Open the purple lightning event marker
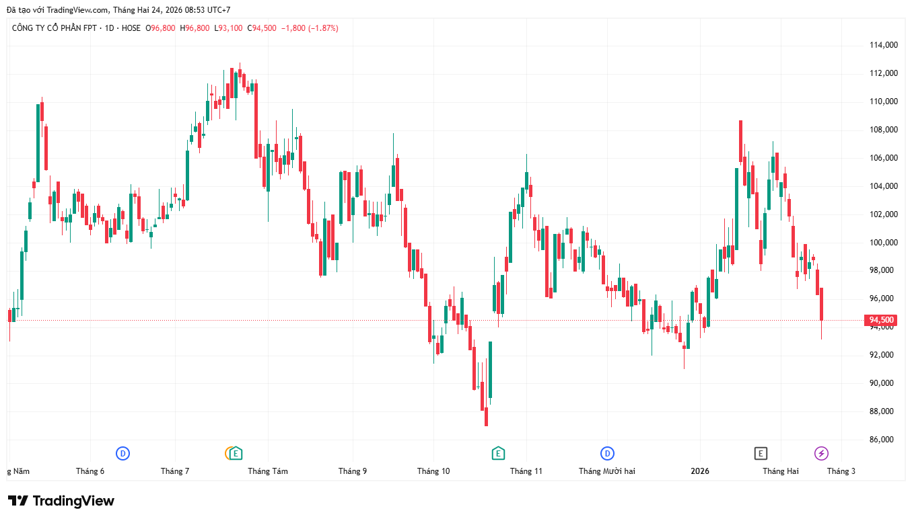This screenshot has height=521, width=912. 821,453
